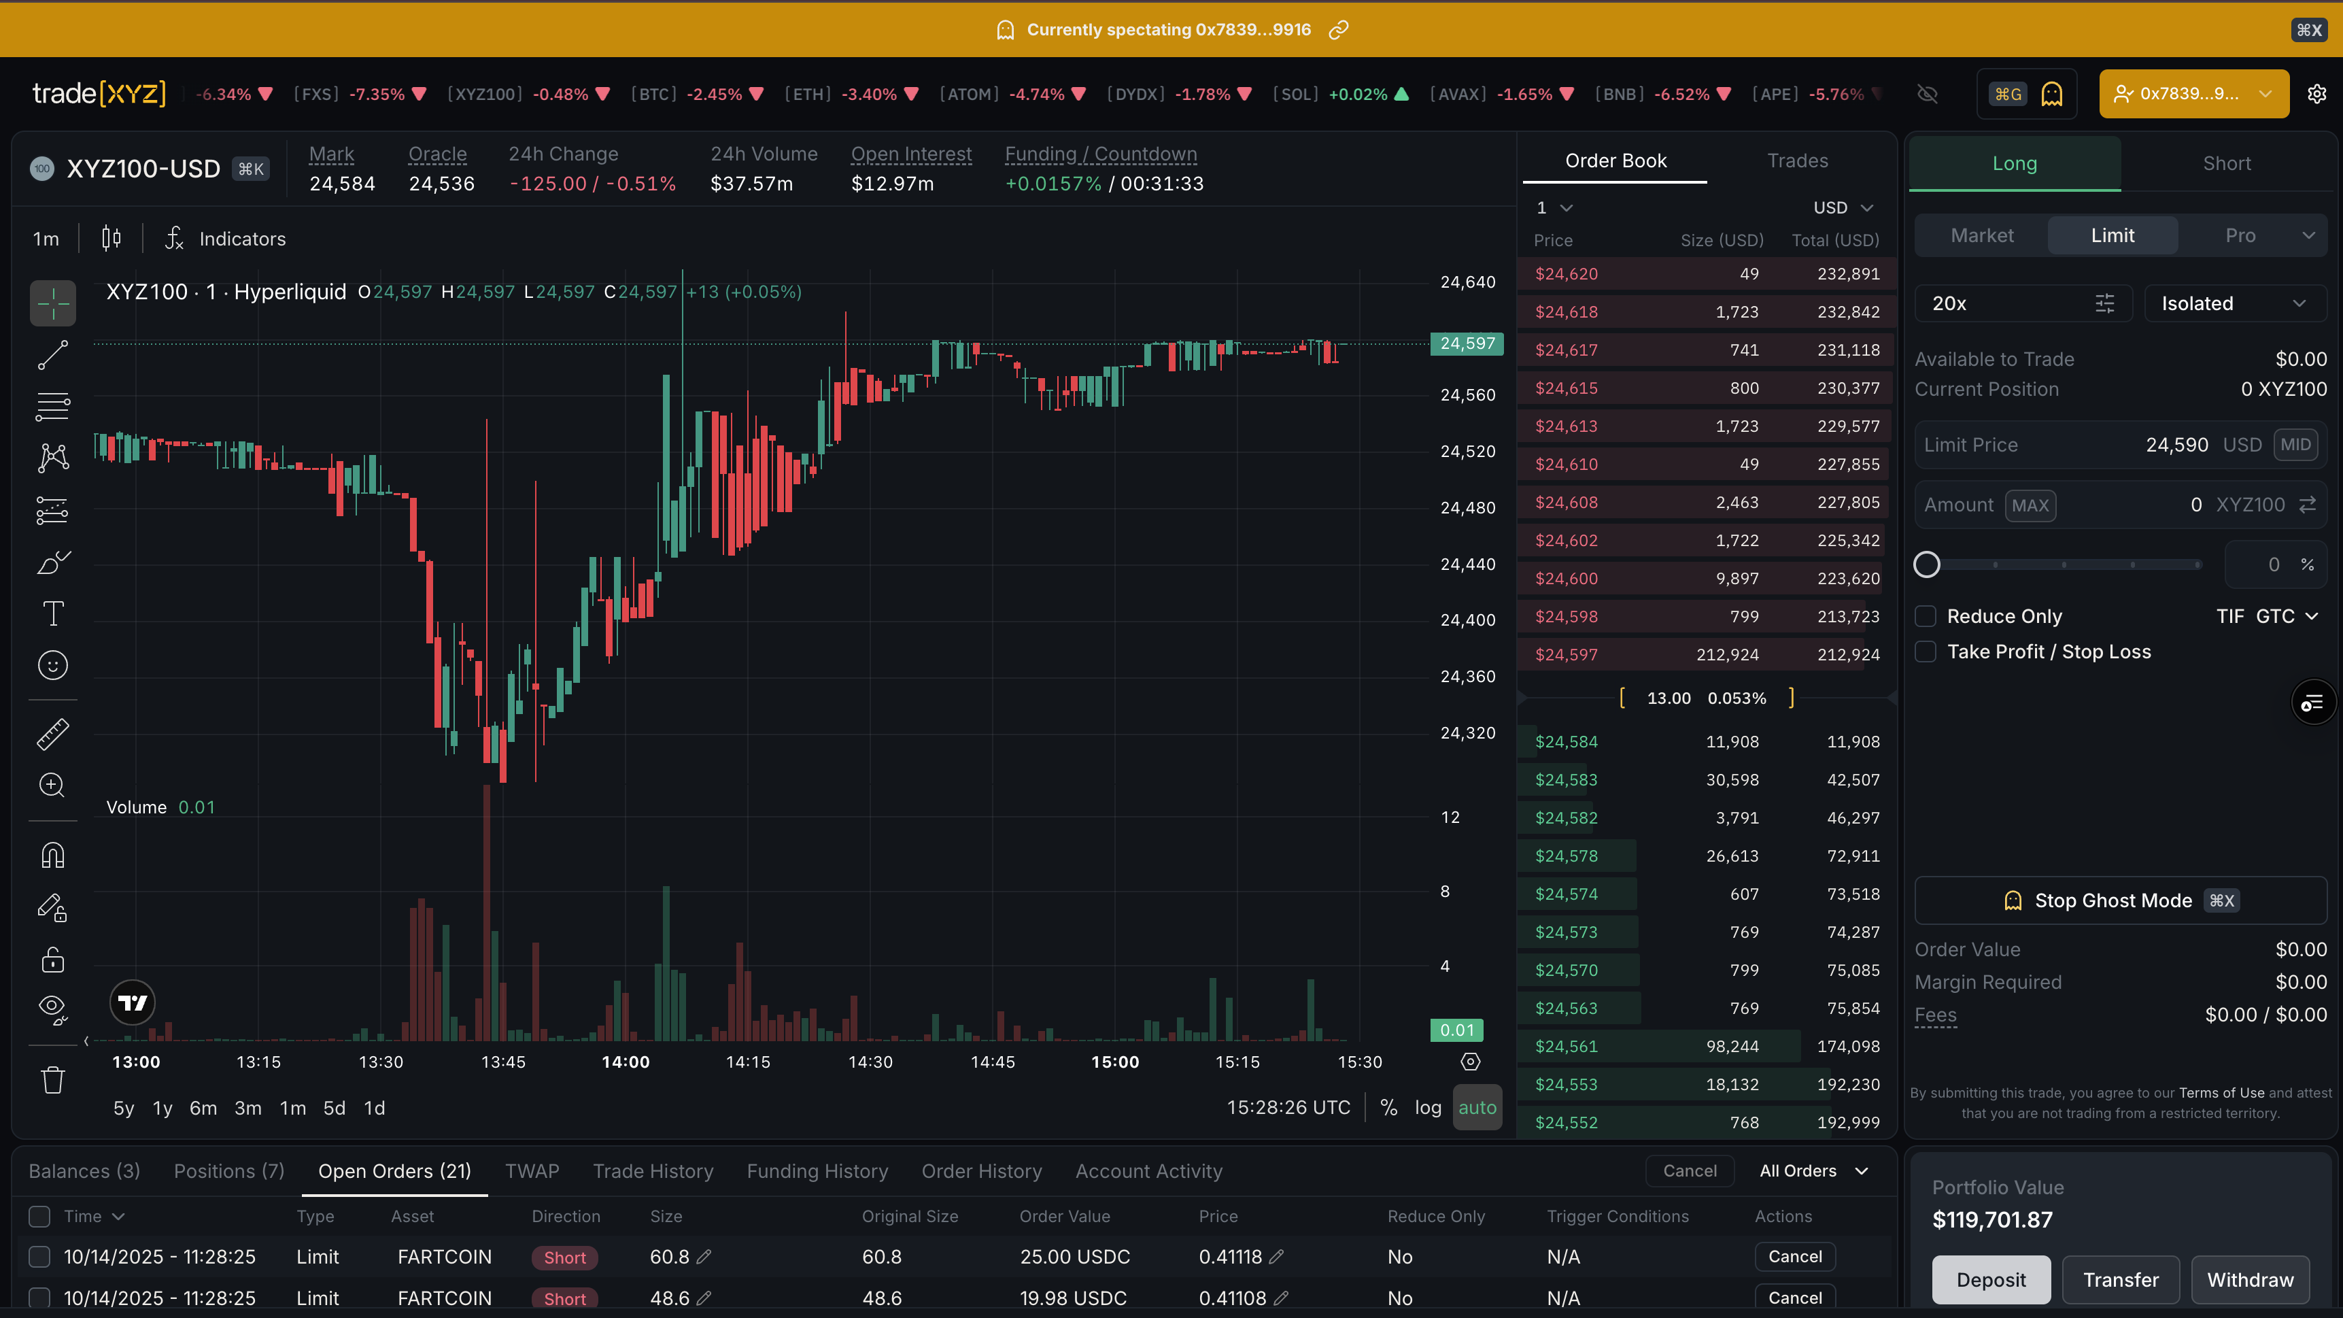Screen dimensions: 2343x1318
Task: Select the trend line drawing tool
Action: pyautogui.click(x=53, y=355)
